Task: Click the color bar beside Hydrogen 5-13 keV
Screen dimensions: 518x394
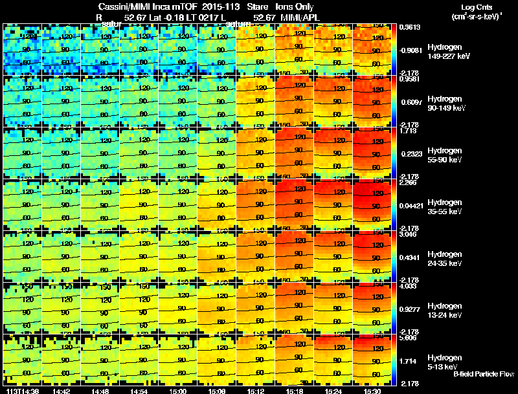Action: (x=394, y=360)
